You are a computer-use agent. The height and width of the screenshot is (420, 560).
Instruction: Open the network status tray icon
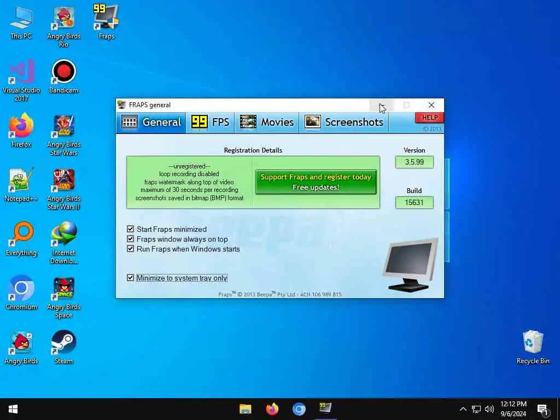476,409
